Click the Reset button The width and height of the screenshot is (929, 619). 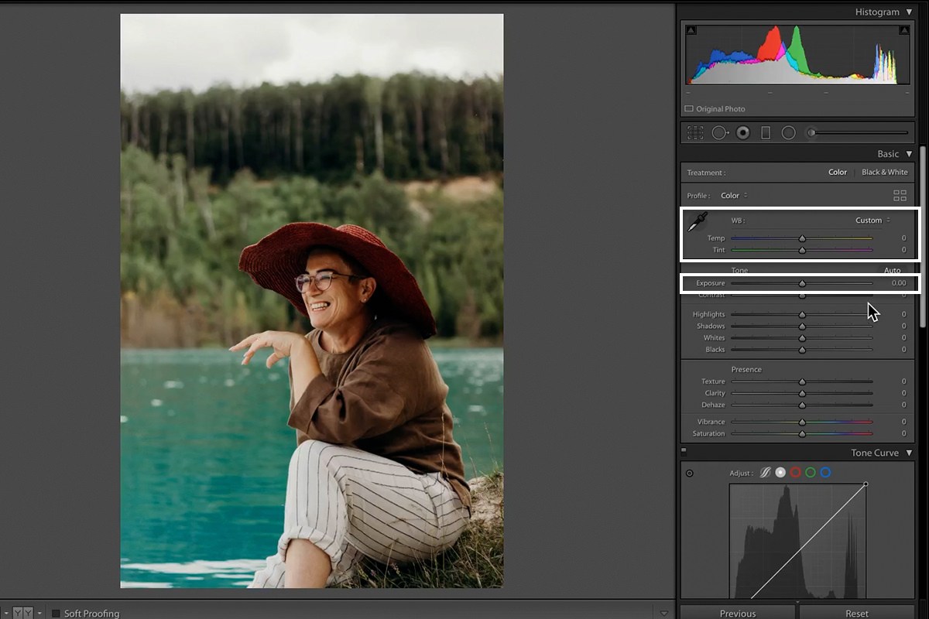tap(857, 613)
